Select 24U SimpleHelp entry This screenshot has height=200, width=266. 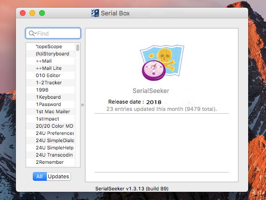pos(51,147)
